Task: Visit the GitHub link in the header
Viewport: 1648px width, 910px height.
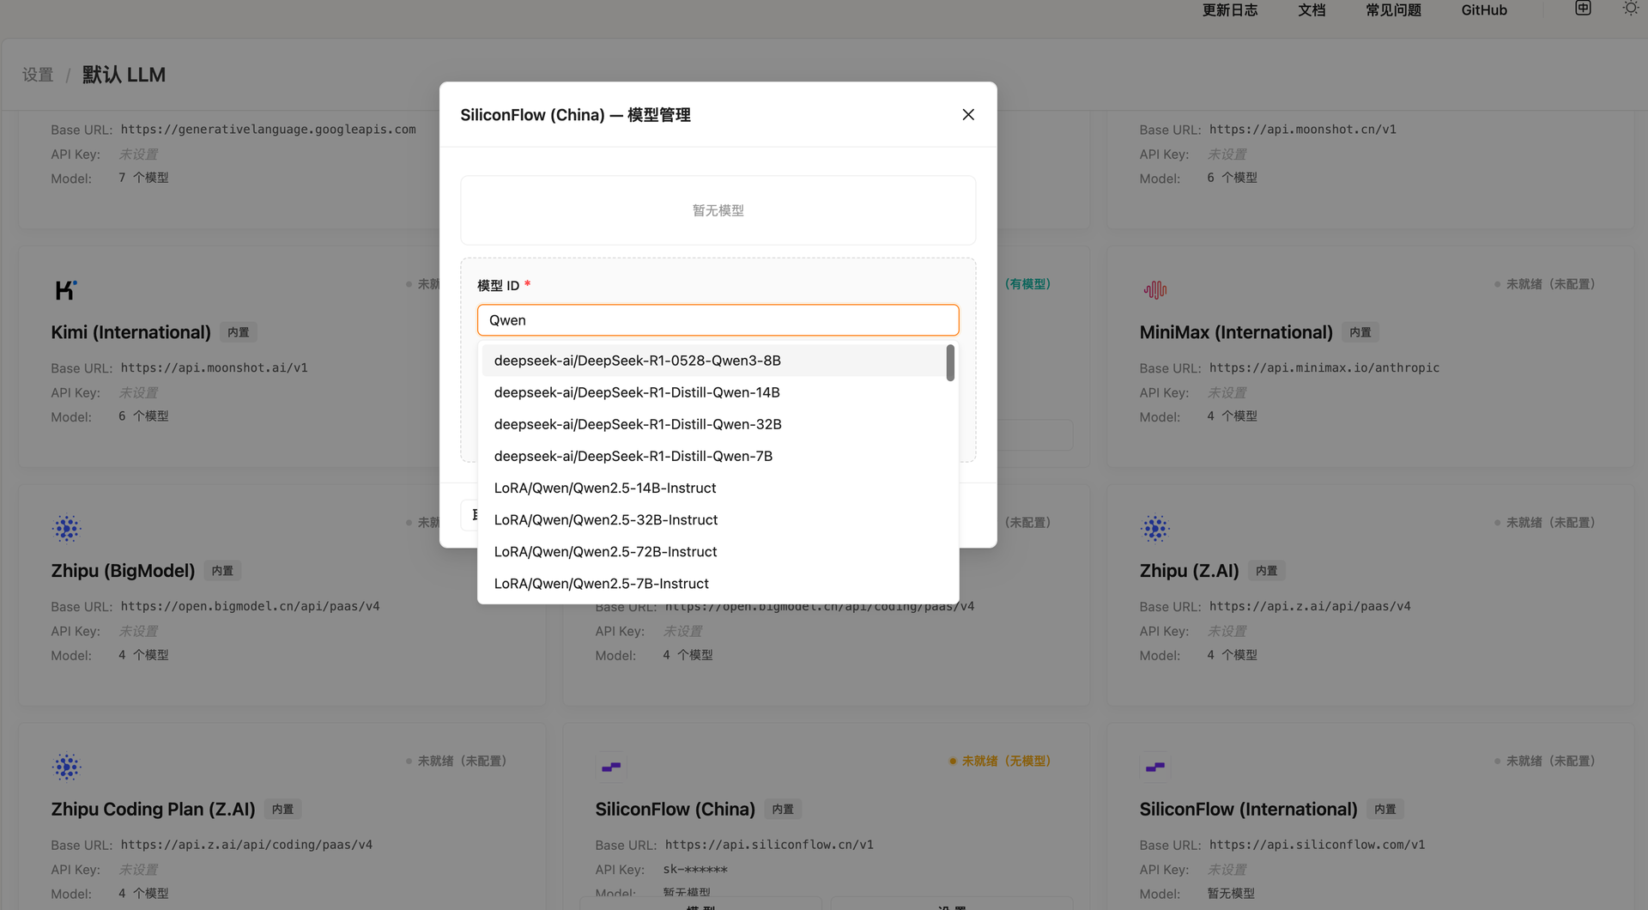Action: coord(1484,10)
